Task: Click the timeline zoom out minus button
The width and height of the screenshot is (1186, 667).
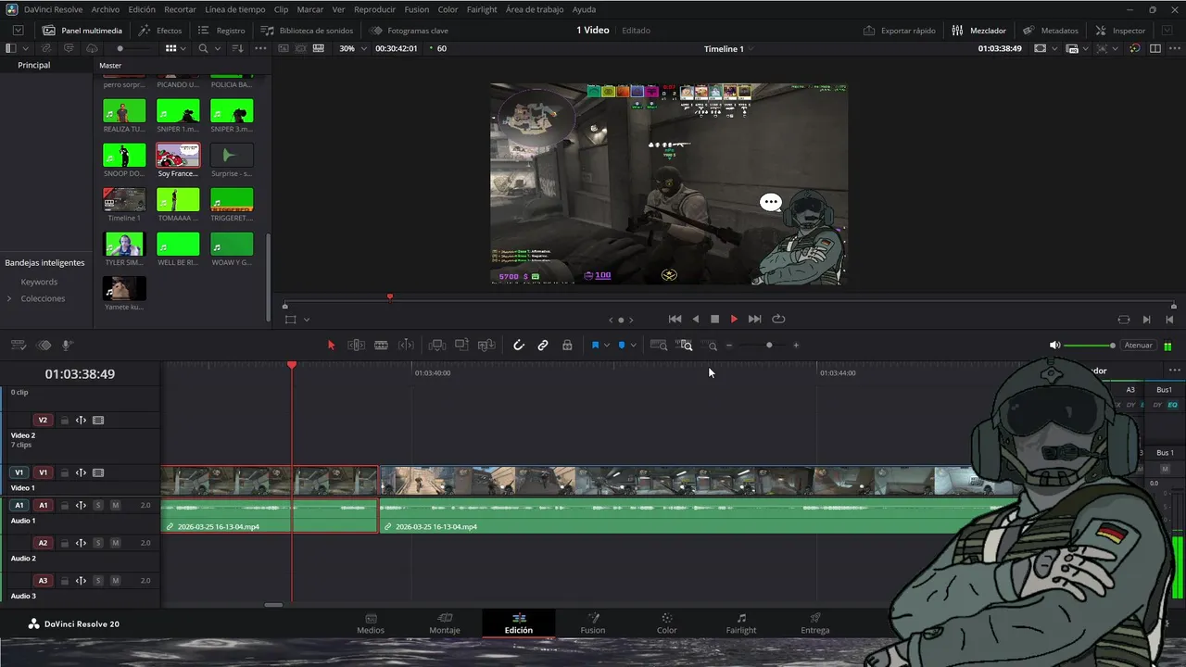Action: pos(729,346)
